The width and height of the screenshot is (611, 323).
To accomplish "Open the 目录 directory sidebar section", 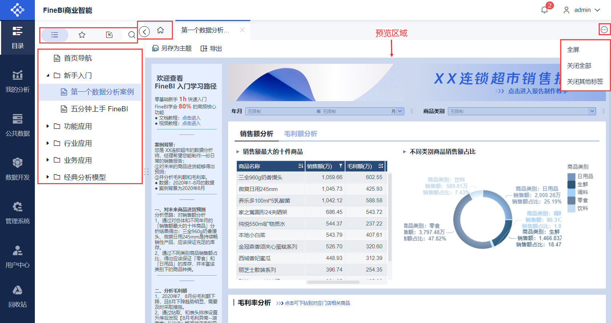I will 17,38.
